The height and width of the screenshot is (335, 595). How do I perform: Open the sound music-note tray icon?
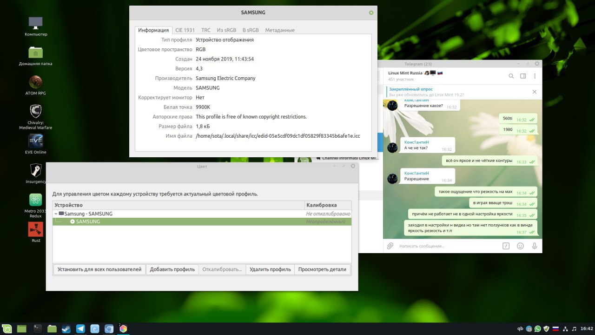point(574,329)
